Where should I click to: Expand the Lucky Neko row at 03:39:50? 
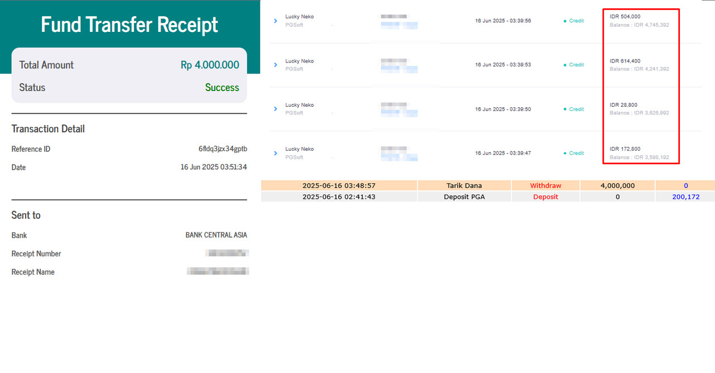tap(275, 109)
